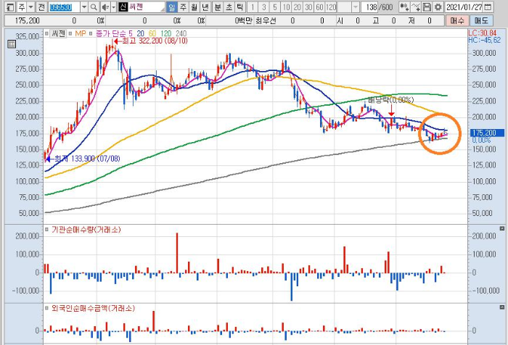Expand the 주 market type dropdown
Viewport: 508px width, 345px height.
click(x=30, y=7)
